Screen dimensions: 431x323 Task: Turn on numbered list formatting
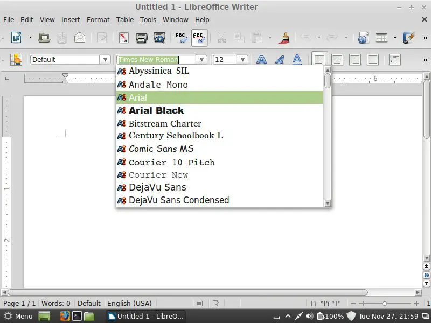click(395, 59)
